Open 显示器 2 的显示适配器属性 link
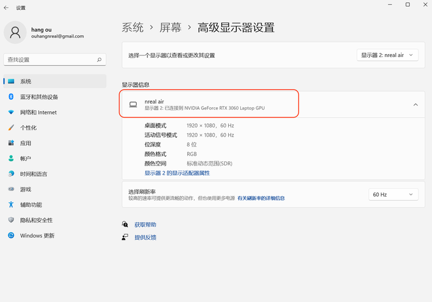Screen dimensions: 432x302 pyautogui.click(x=177, y=173)
